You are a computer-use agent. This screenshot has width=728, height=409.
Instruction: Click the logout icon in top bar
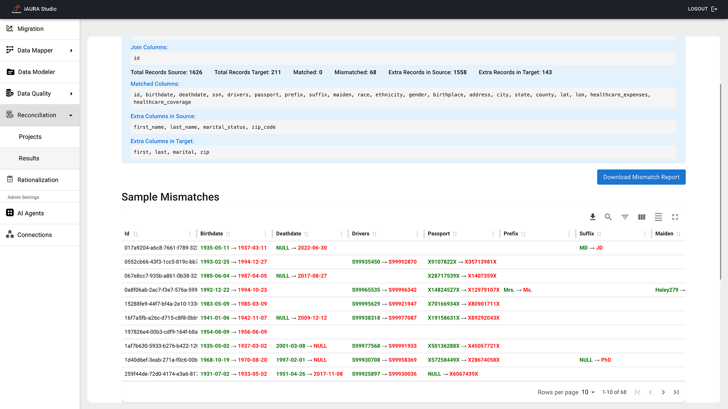[714, 9]
